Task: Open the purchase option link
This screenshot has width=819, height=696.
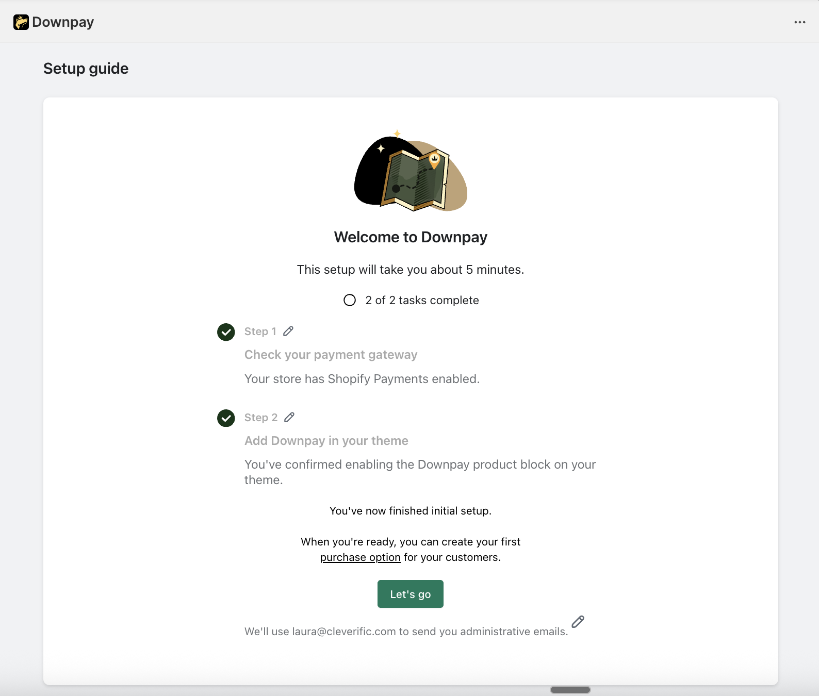Action: pyautogui.click(x=360, y=557)
